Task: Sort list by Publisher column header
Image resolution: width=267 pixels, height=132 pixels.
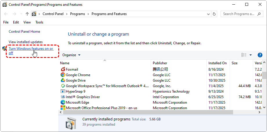Action: click(160, 63)
